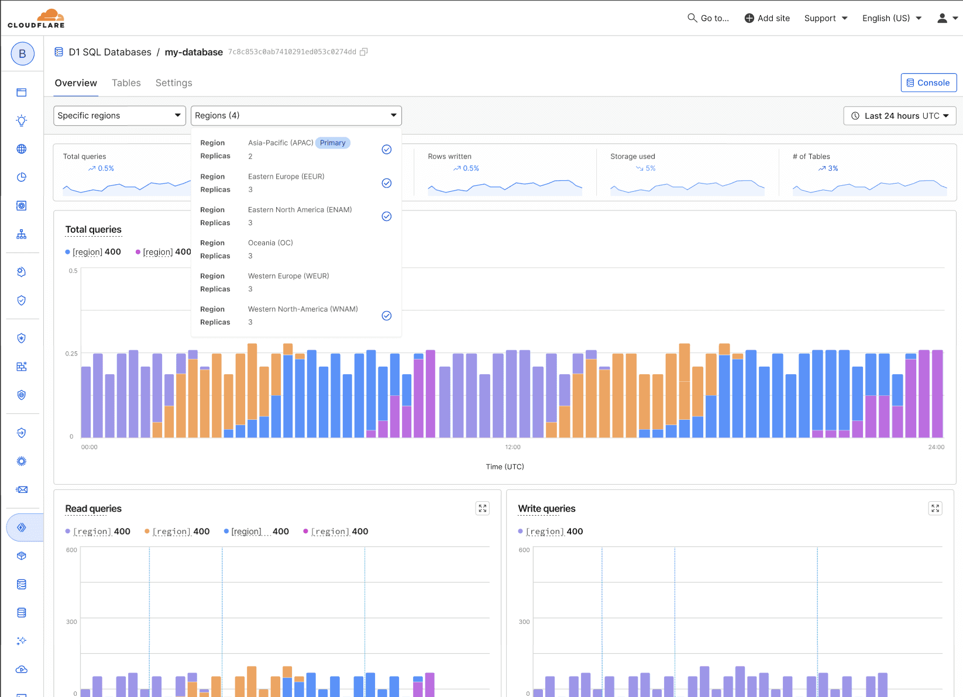Screen dimensions: 963x697
Task: Click the highlighted Workers diamond icon in sidebar
Action: 22,527
